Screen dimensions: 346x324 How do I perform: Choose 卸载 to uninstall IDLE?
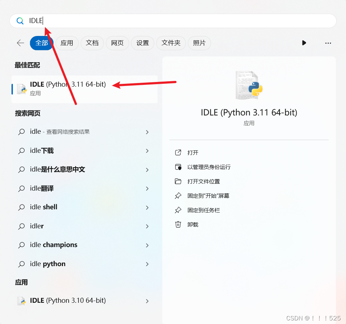pos(193,224)
